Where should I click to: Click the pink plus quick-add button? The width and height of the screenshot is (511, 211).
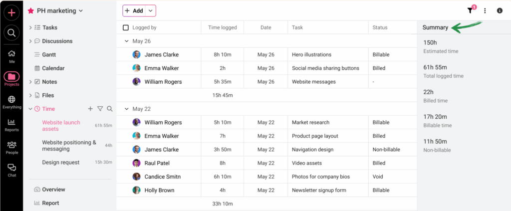11,12
